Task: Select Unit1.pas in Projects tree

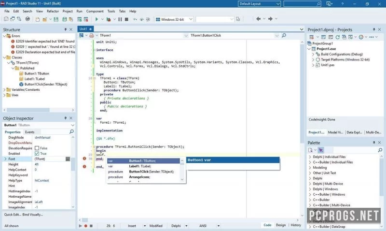Action: click(328, 65)
